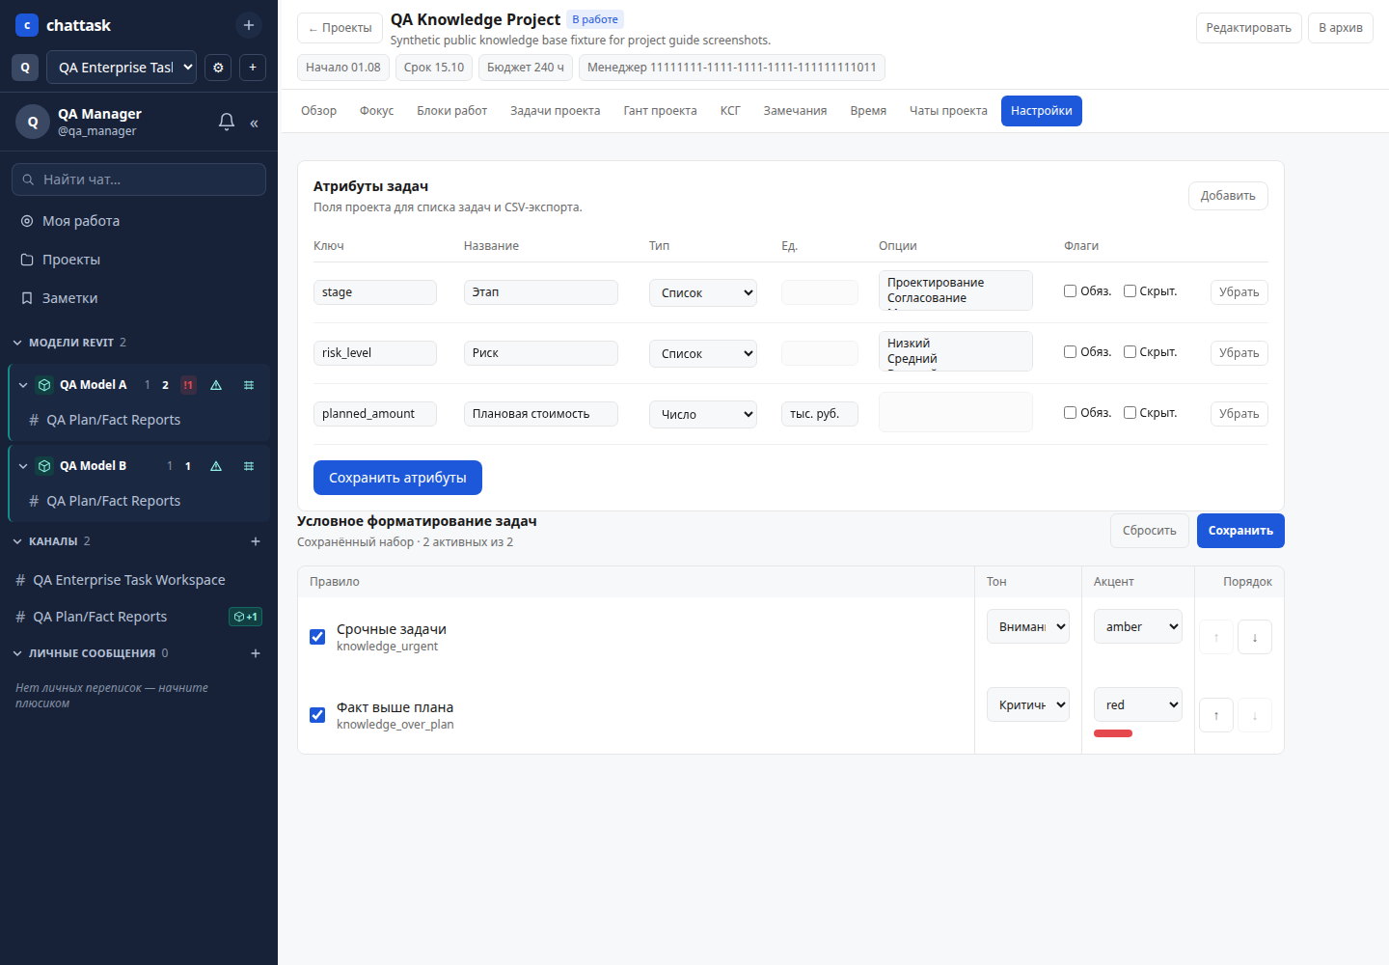This screenshot has width=1389, height=965.
Task: Switch to the Обзор tab
Action: [x=318, y=111]
